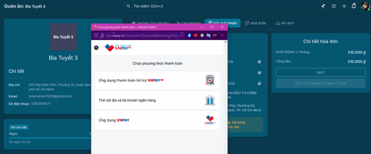Click ĐỢI XÁC NHẬN THANH TOÁN button
This screenshot has width=371, height=154.
pyautogui.click(x=321, y=83)
